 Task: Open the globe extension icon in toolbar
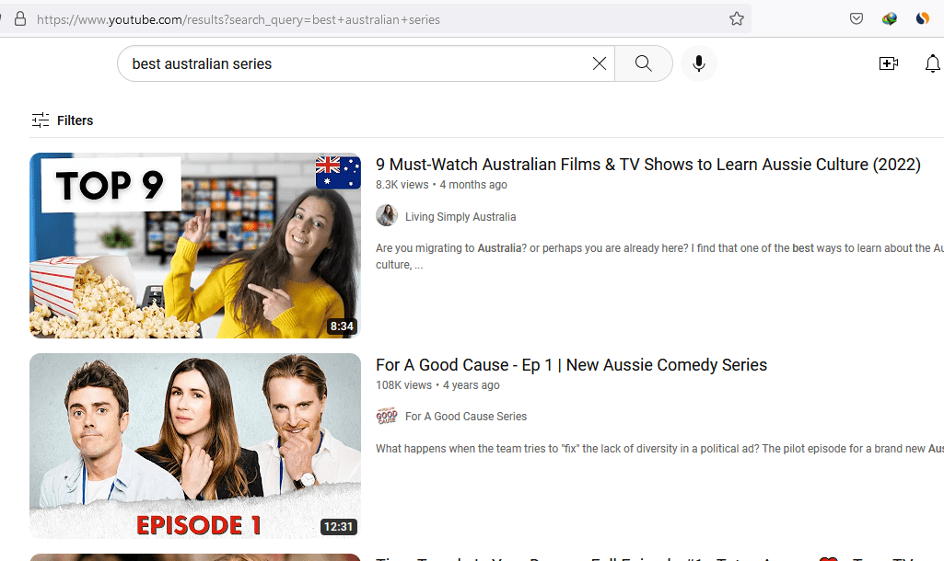[x=890, y=18]
